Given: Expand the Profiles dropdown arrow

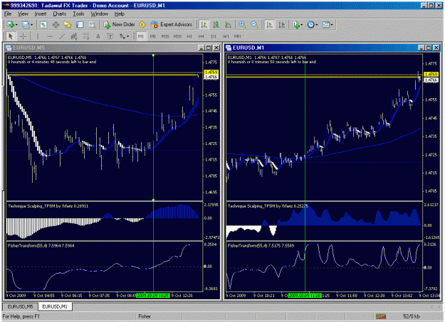Looking at the screenshot, I should click(31, 25).
